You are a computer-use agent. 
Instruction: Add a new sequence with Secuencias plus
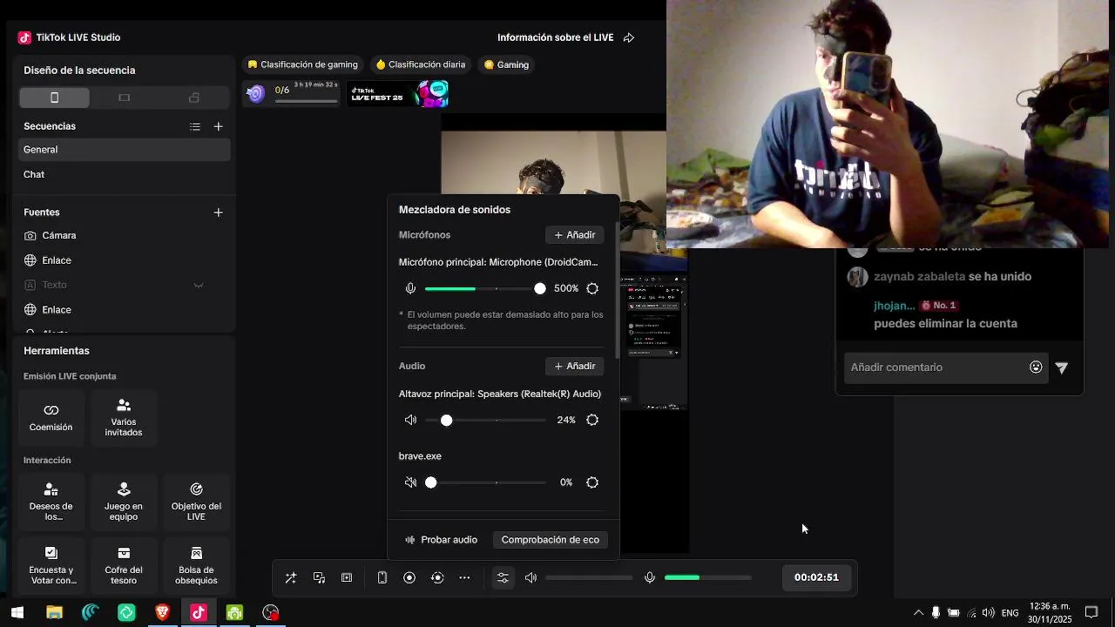tap(219, 126)
